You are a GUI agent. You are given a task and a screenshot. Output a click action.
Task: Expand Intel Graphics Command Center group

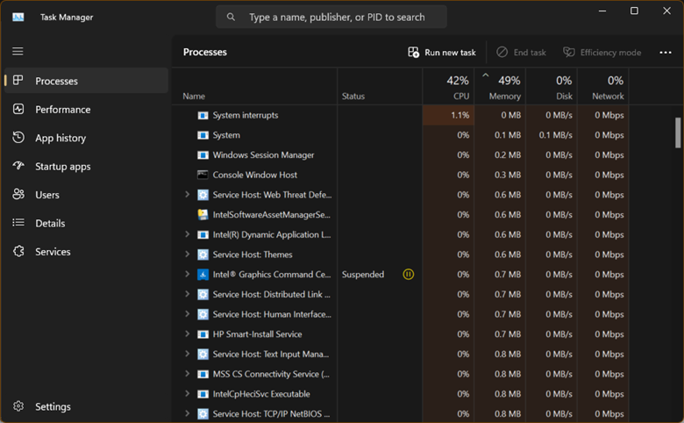coord(187,274)
